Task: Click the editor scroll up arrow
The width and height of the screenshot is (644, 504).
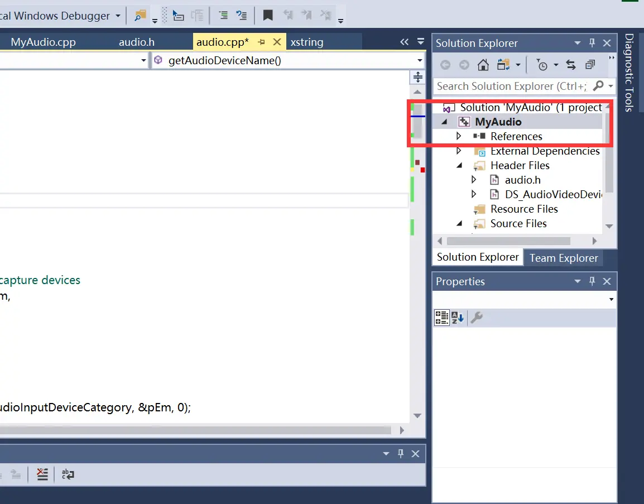Action: [417, 92]
